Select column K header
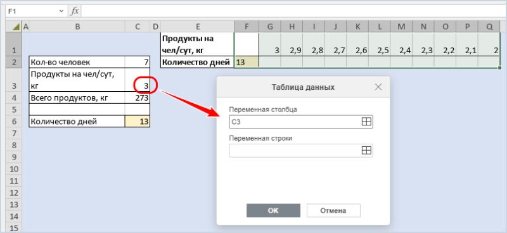This screenshot has width=507, height=233. click(x=357, y=27)
